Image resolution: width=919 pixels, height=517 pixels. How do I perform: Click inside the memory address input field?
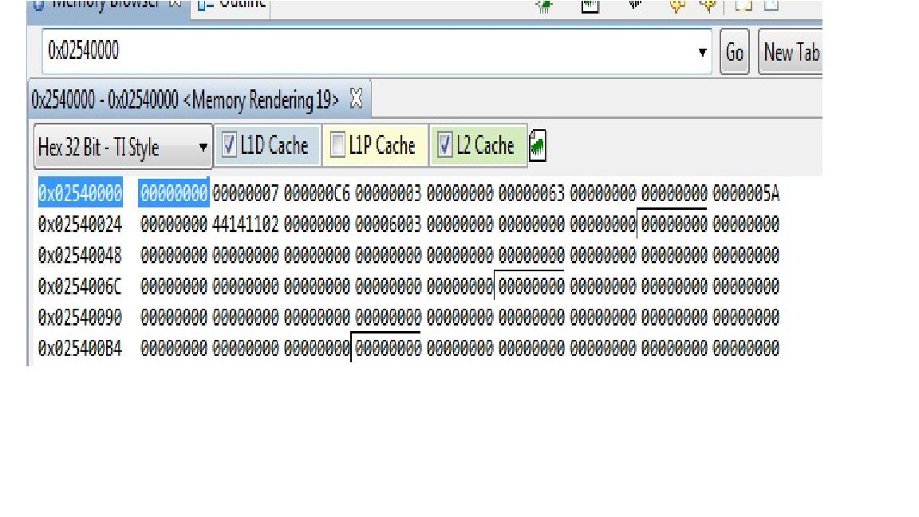(319, 51)
